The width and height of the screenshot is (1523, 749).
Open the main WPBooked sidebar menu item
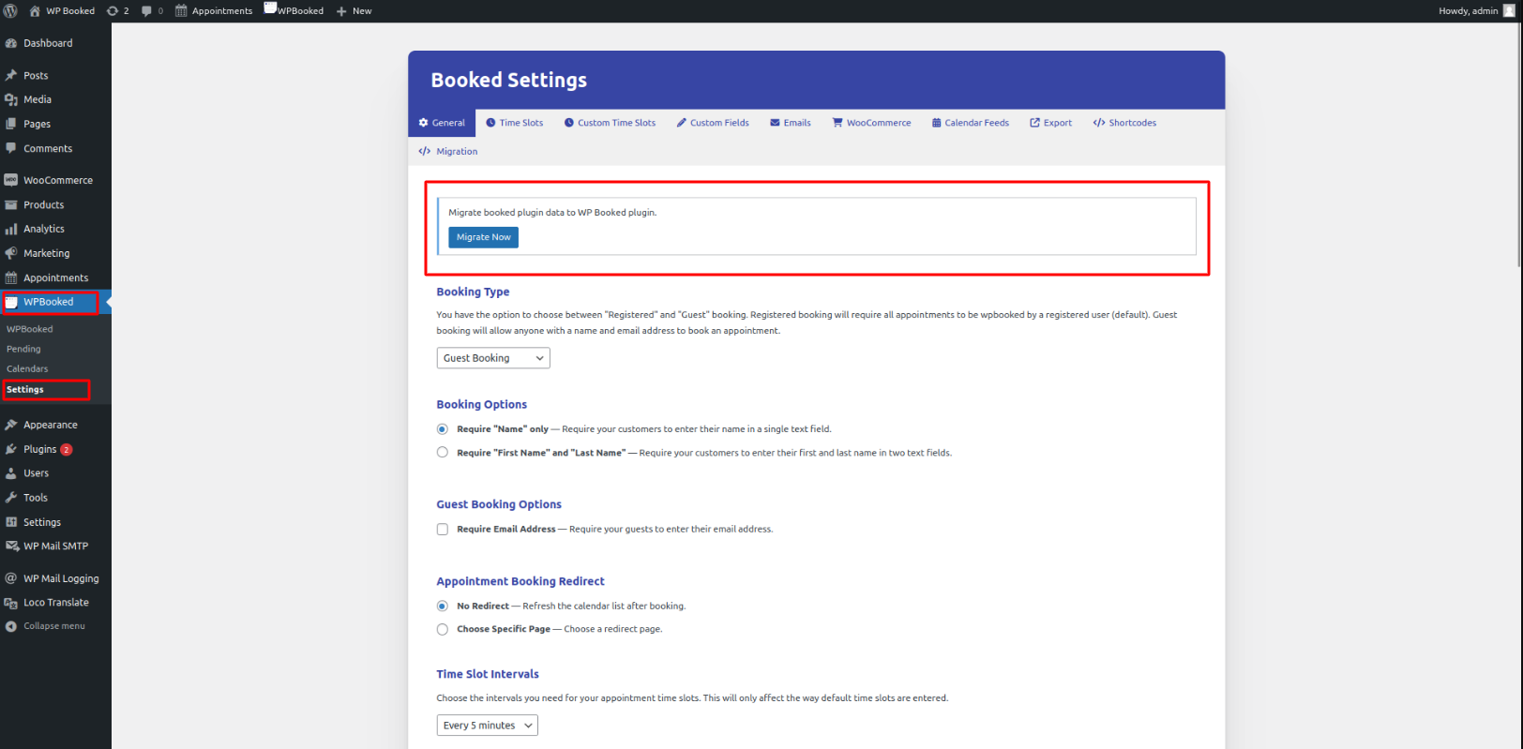click(x=55, y=302)
